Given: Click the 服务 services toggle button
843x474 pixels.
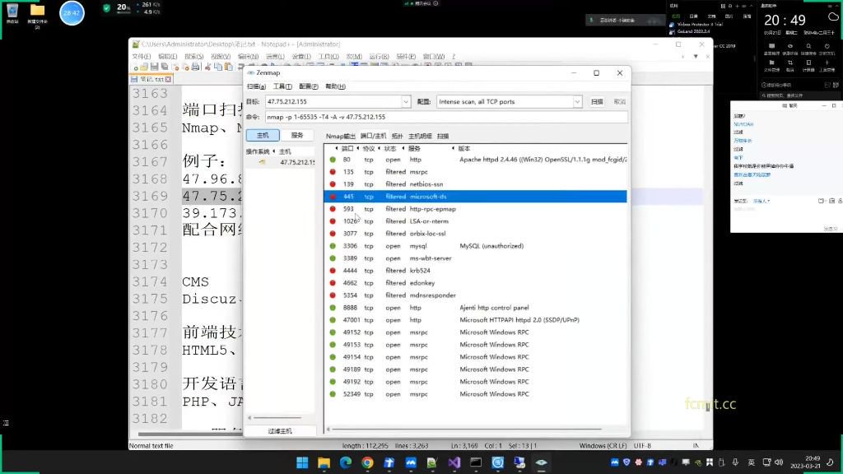Looking at the screenshot, I should pos(296,136).
